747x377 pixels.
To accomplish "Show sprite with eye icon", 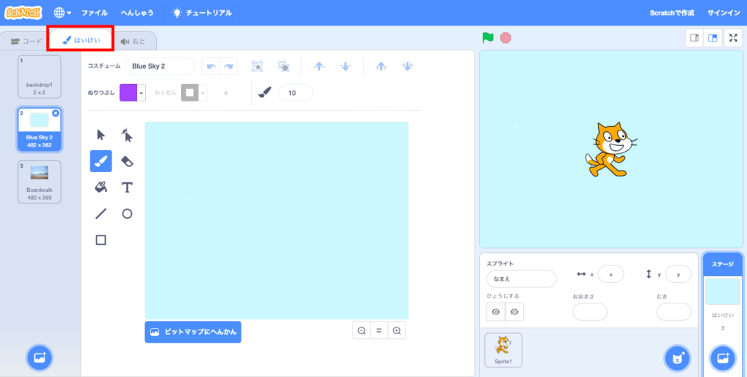I will click(496, 312).
